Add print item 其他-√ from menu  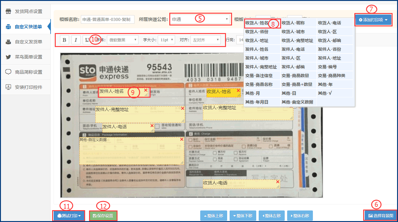(x=335, y=93)
